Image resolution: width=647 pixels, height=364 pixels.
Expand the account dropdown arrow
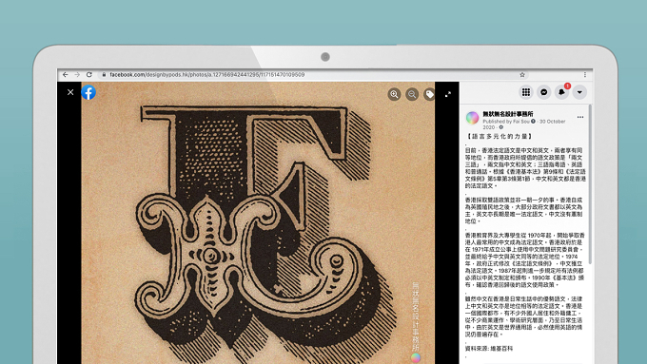point(579,92)
